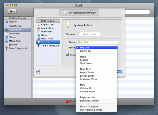Choose Brightness Down from the Action menu
Viewport: 158px width, 115px height.
[x=96, y=101]
